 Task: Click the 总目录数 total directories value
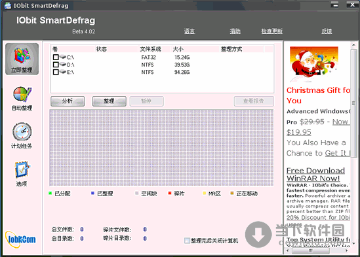[x=82, y=239]
